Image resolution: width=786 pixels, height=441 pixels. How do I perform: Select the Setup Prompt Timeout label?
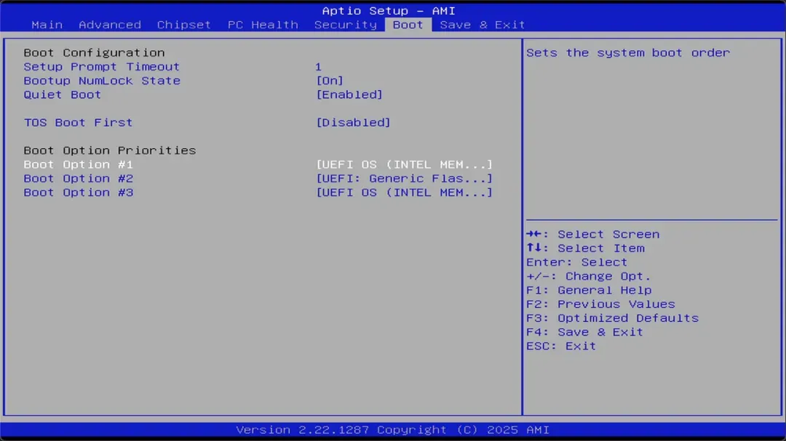(x=101, y=67)
